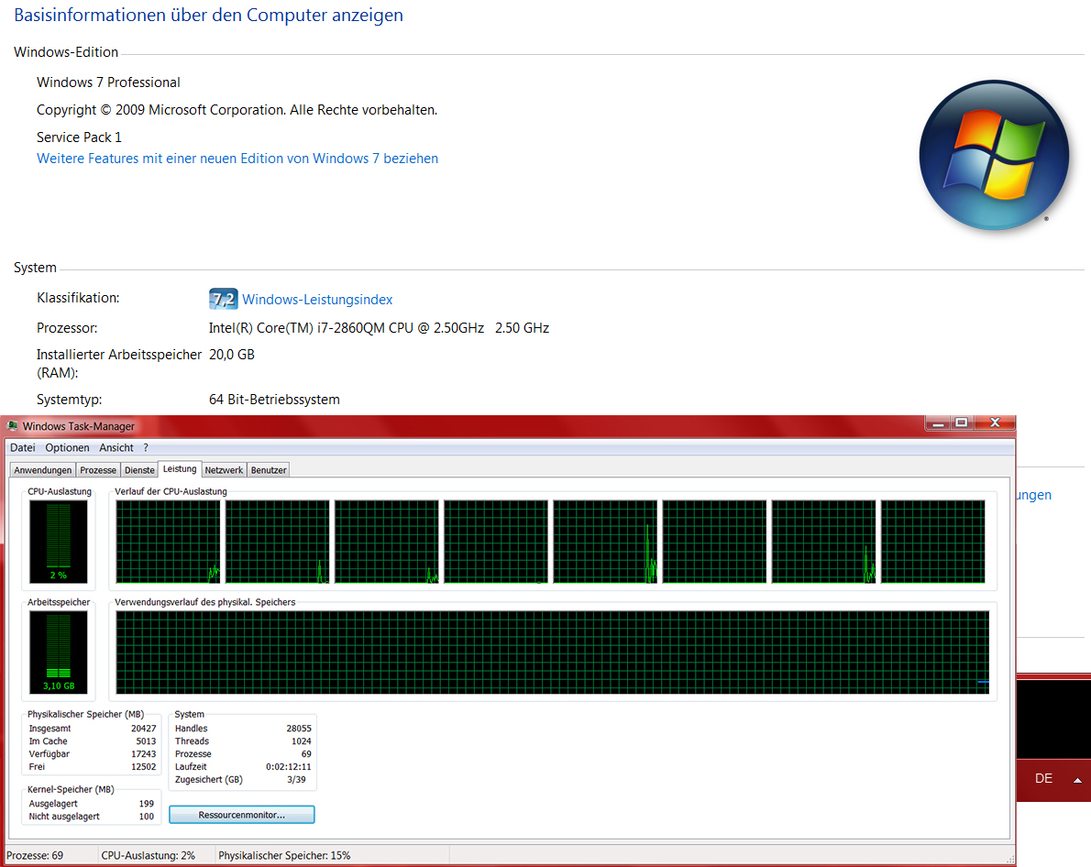1091x867 pixels.
Task: Switch to the Prozesse tab
Action: pyautogui.click(x=98, y=470)
